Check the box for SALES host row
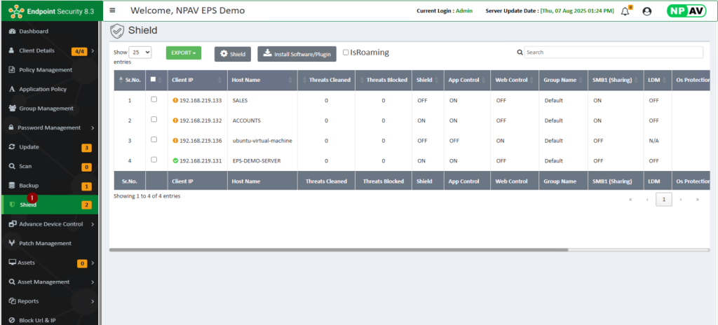 click(154, 99)
